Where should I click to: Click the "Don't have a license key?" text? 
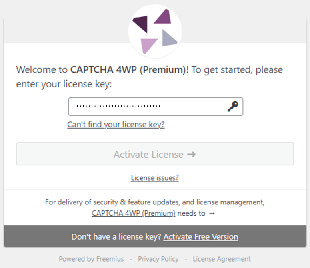(116, 236)
